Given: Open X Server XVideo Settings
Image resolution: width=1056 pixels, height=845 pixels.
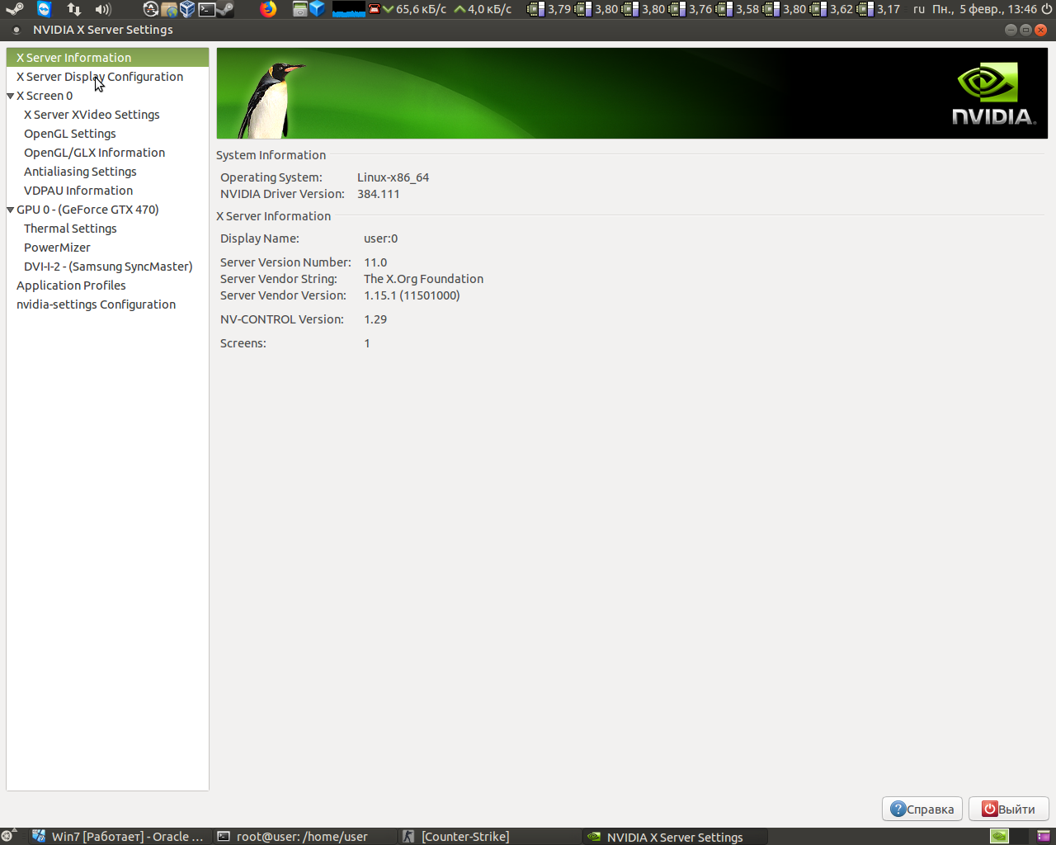Looking at the screenshot, I should [92, 115].
